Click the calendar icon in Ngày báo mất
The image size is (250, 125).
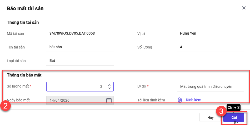point(109,100)
